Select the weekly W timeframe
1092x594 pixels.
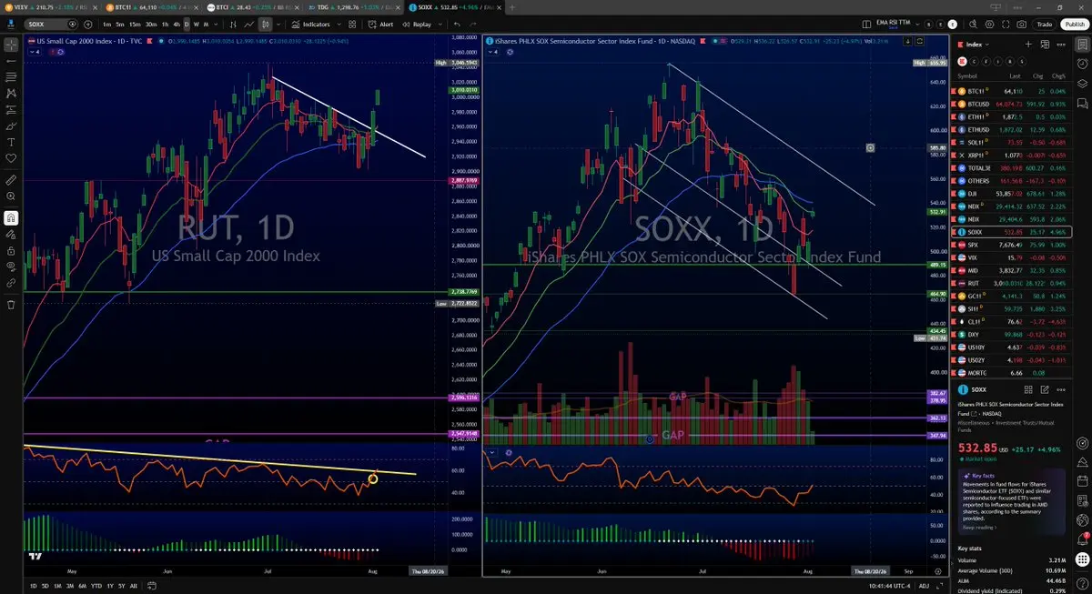pyautogui.click(x=197, y=24)
